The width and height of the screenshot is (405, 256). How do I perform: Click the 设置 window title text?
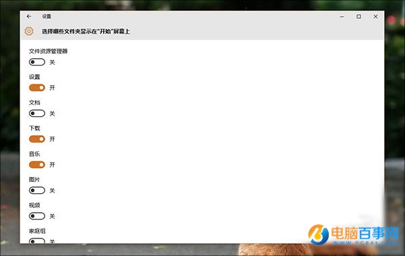coord(47,16)
